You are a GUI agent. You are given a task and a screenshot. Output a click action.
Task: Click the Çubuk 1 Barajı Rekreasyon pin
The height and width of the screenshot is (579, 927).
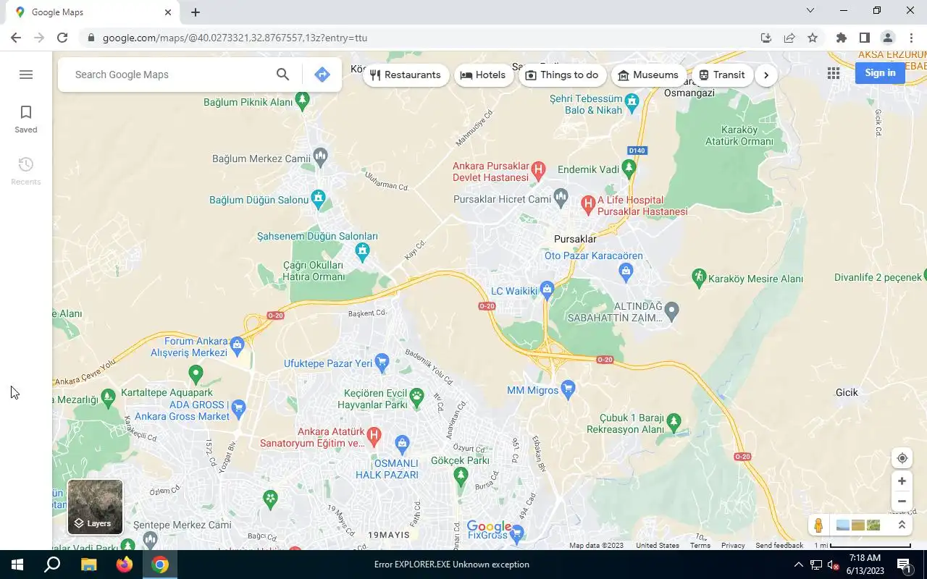(x=674, y=421)
